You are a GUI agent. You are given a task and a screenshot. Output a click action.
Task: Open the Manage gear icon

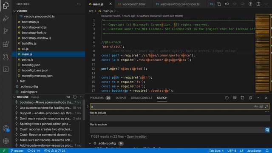point(6,141)
